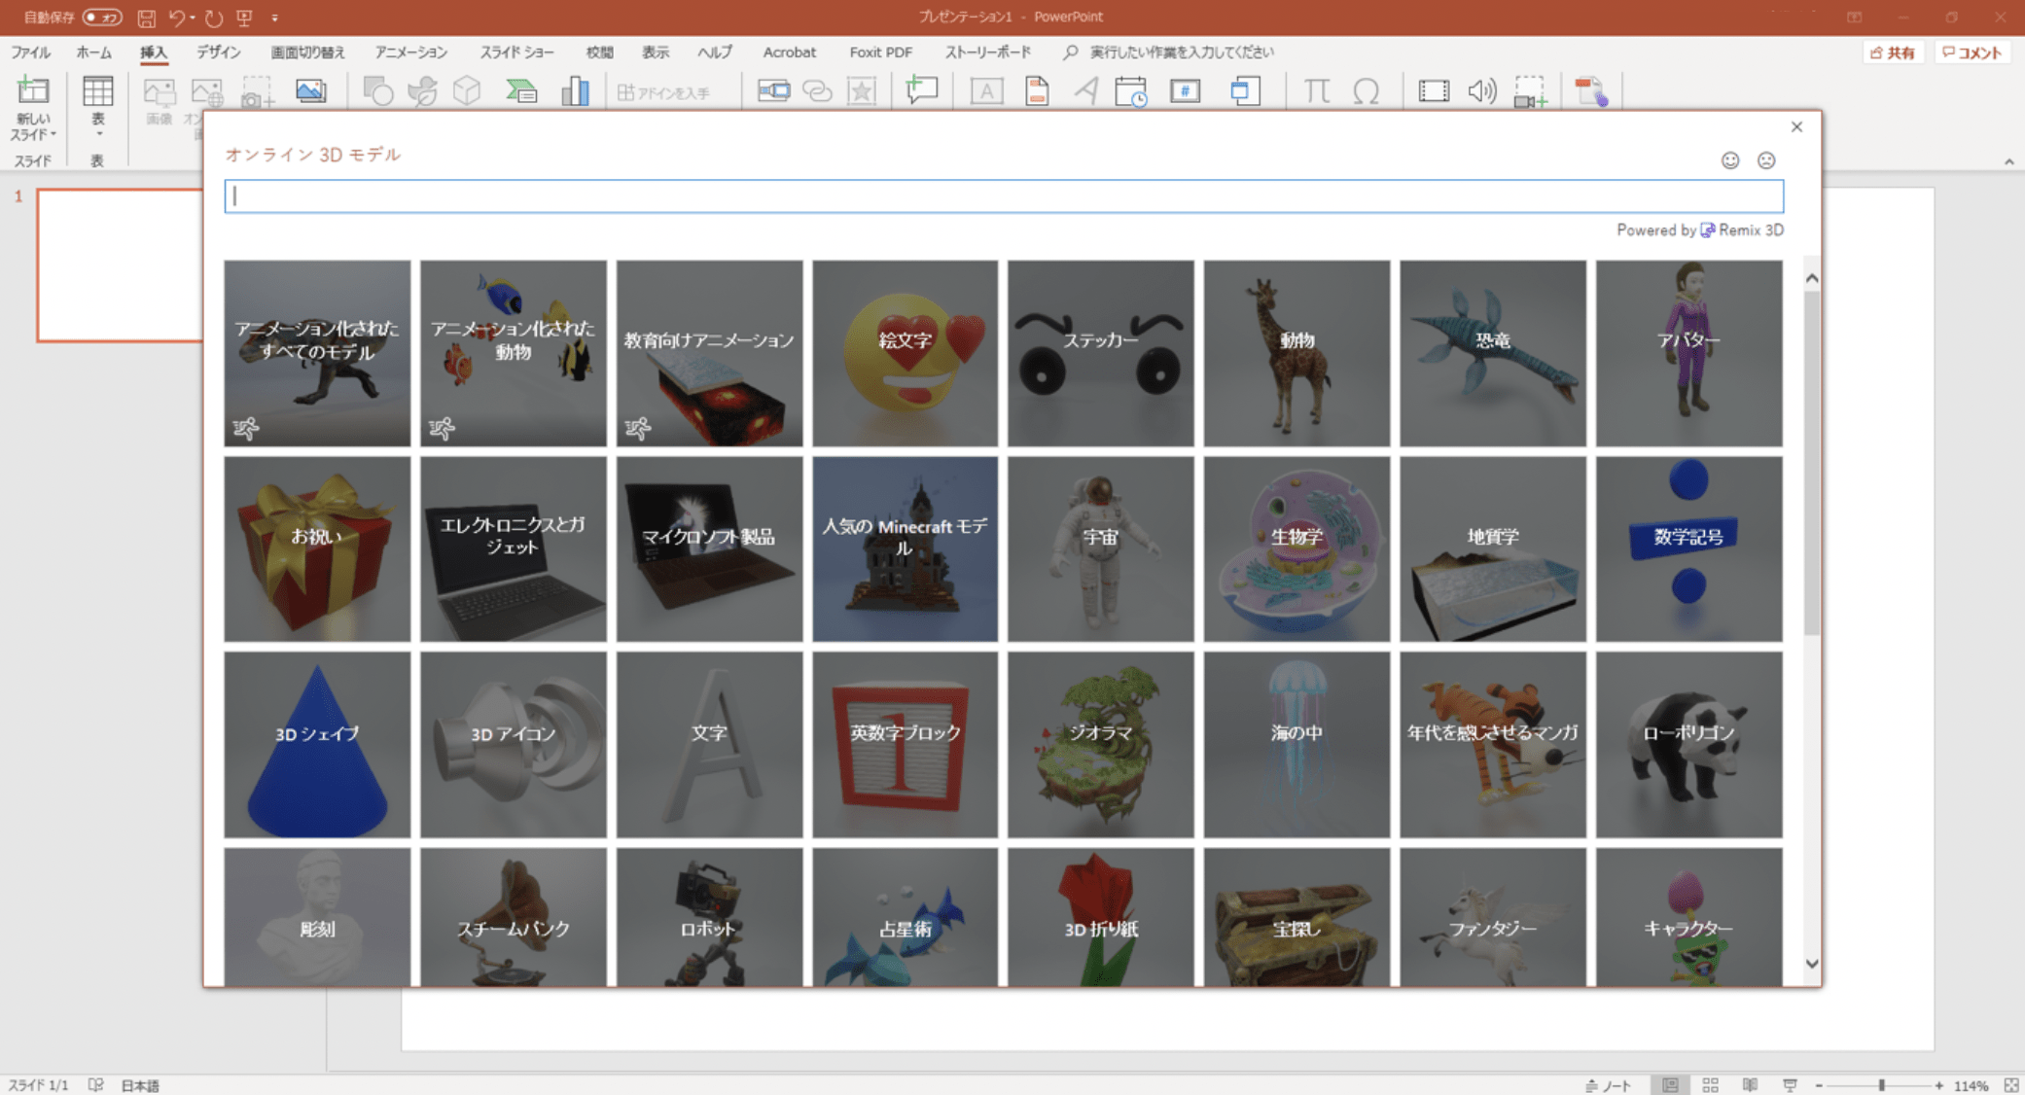Viewport: 2025px width, 1095px height.
Task: Open the 生物学 3D models category
Action: tap(1296, 547)
